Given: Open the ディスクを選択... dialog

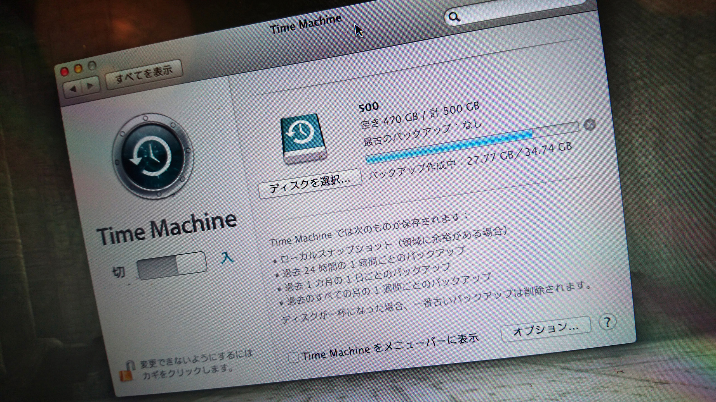Looking at the screenshot, I should (310, 184).
